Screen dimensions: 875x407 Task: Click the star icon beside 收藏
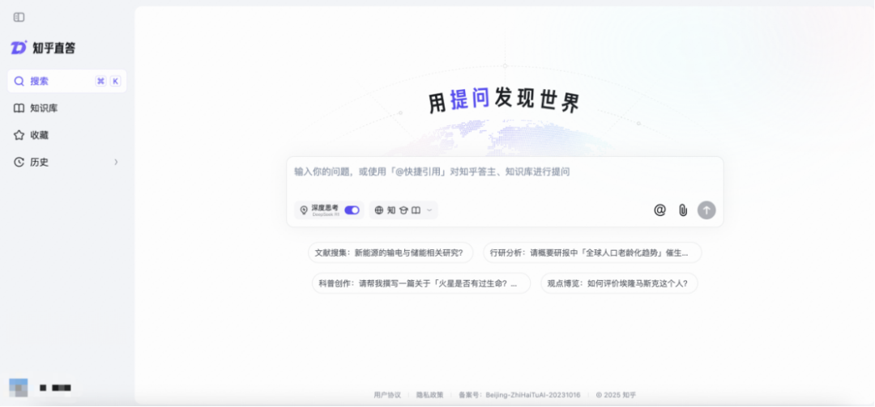coord(19,135)
